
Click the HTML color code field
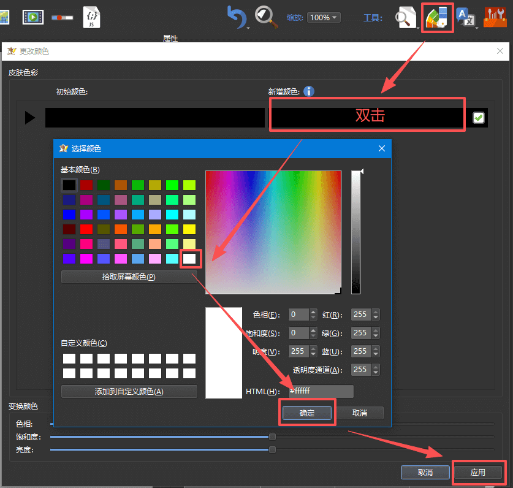pos(321,392)
